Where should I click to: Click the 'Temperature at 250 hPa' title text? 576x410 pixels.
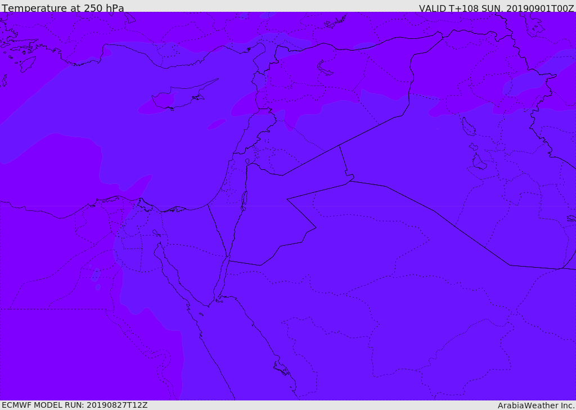(x=63, y=8)
